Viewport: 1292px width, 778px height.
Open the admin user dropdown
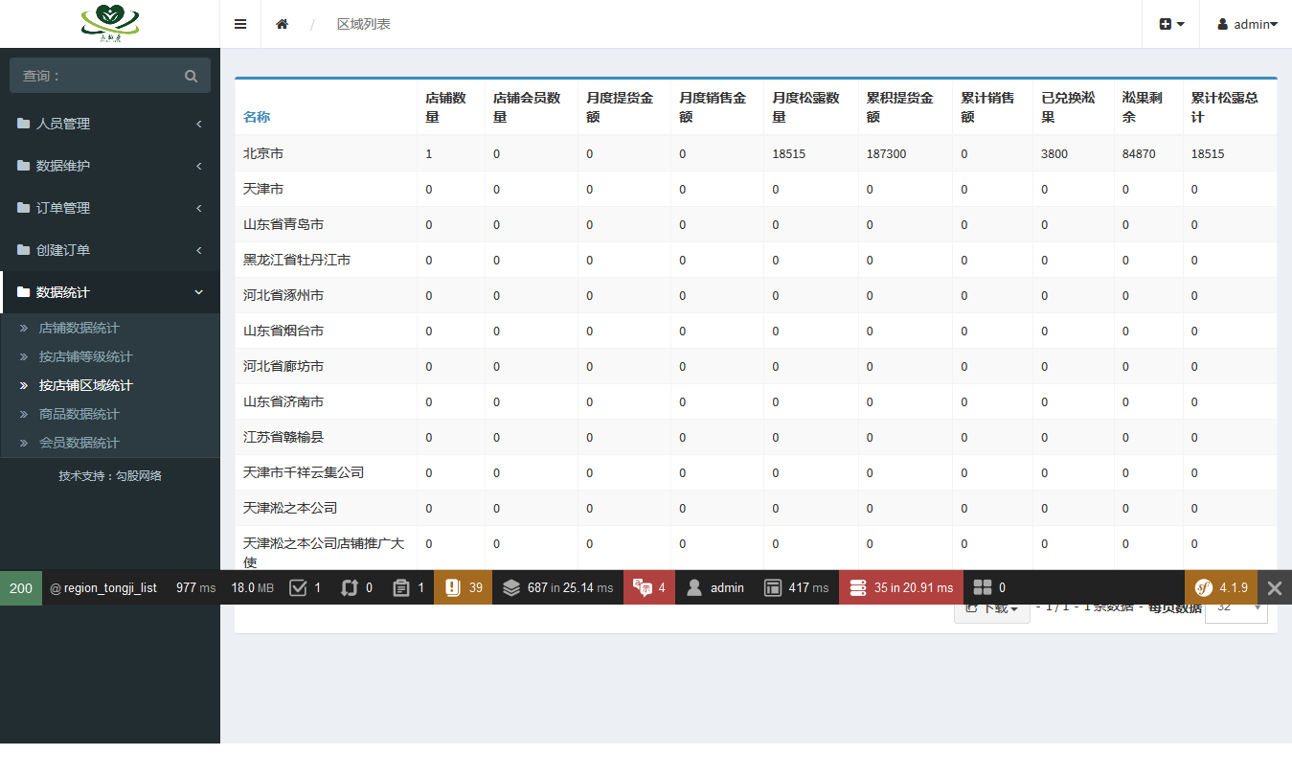pos(1247,24)
